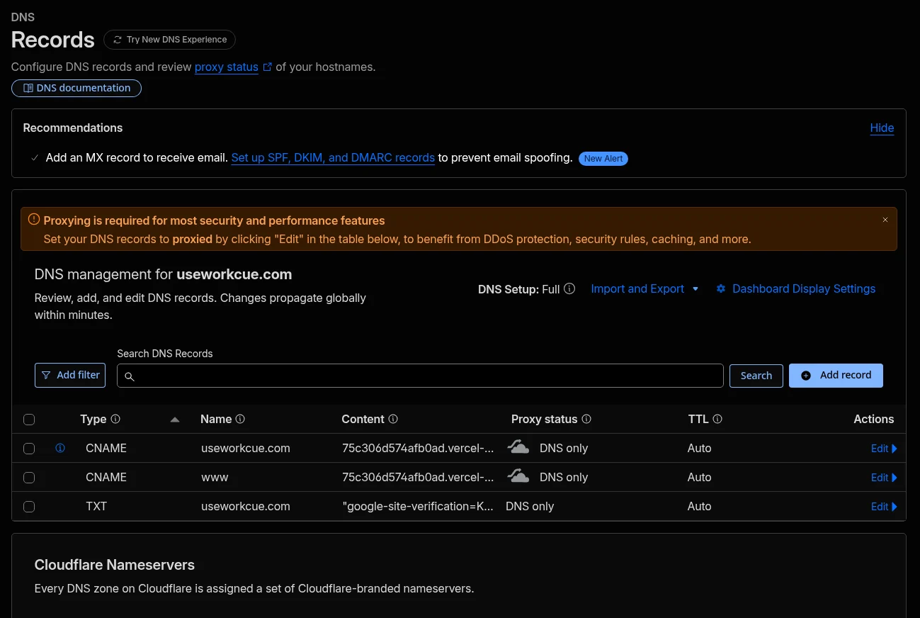Image resolution: width=920 pixels, height=618 pixels.
Task: Click the magnifier icon in the search box
Action: click(x=130, y=376)
